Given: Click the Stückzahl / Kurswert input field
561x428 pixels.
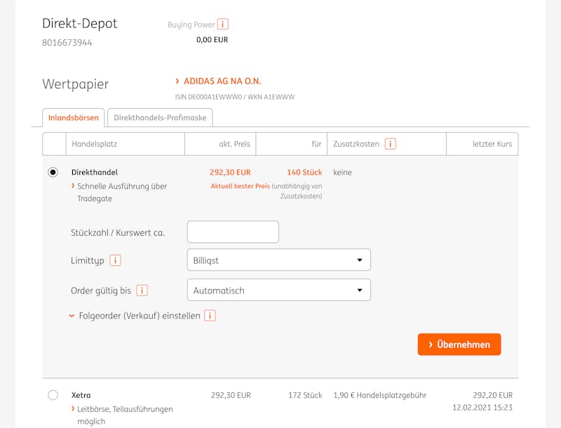Looking at the screenshot, I should [x=233, y=232].
